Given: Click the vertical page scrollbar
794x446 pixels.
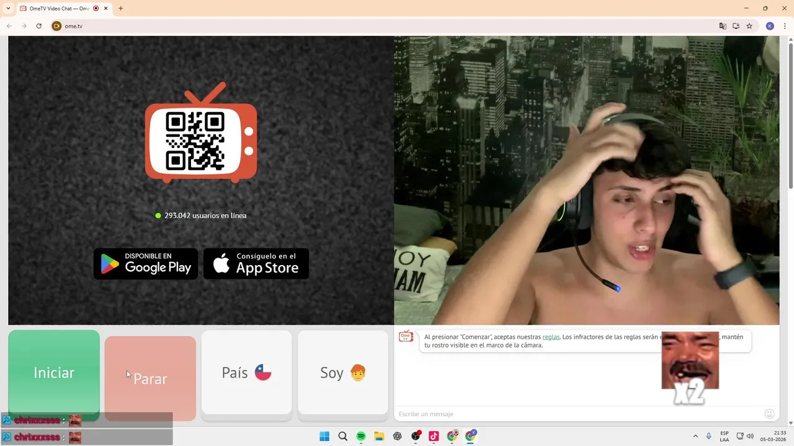Looking at the screenshot, I should [790, 115].
